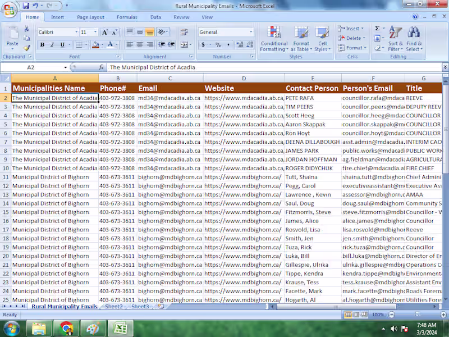
Task: Switch to Sheet2 worksheet tab
Action: point(114,306)
